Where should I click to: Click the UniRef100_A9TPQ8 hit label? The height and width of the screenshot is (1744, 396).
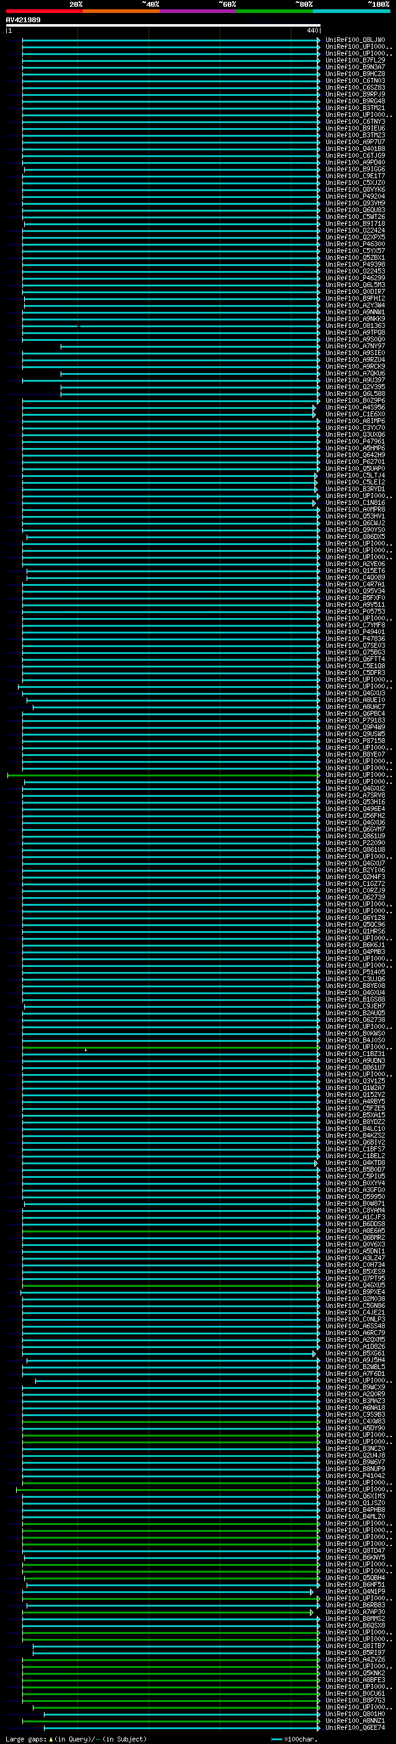tap(355, 332)
